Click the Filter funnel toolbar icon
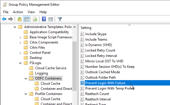This screenshot has width=170, height=105. coord(60,19)
